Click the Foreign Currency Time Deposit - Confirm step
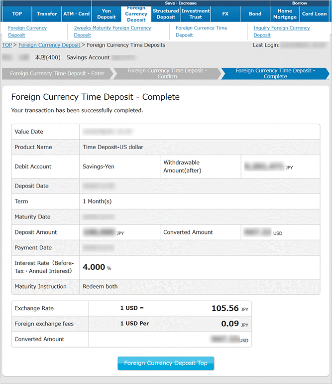Image resolution: width=332 pixels, height=384 pixels. [x=167, y=74]
